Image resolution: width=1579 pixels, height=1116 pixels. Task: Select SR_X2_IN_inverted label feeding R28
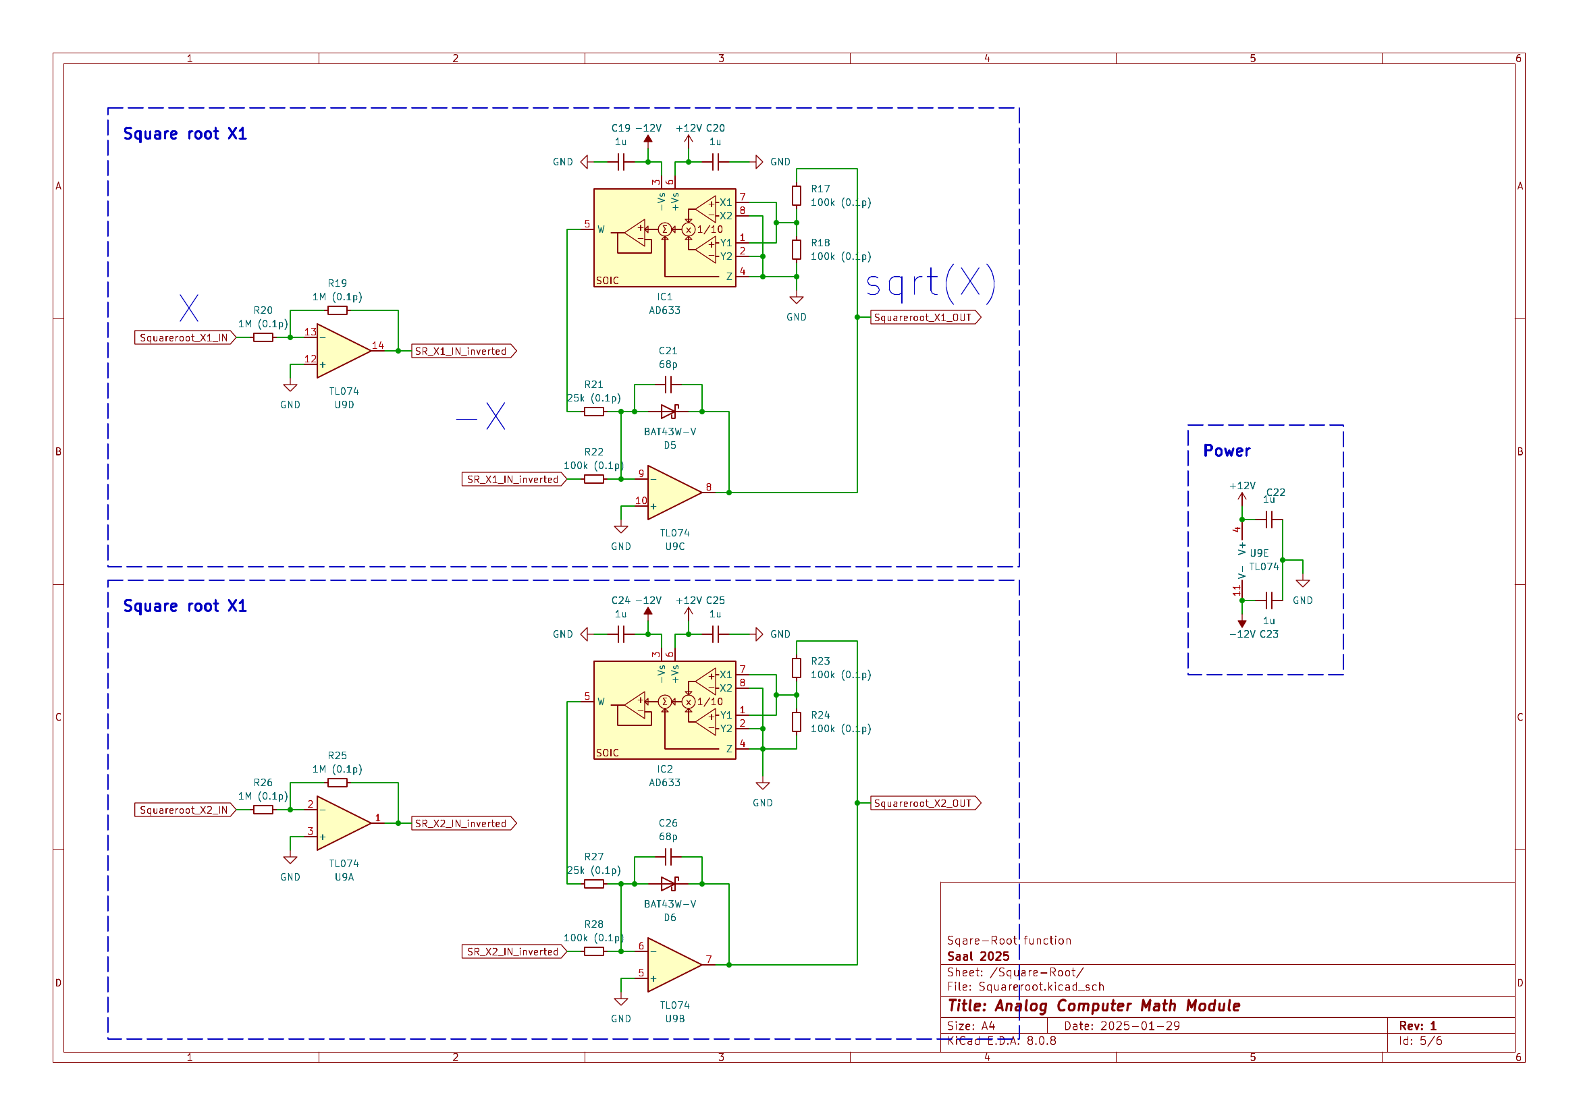tap(514, 951)
